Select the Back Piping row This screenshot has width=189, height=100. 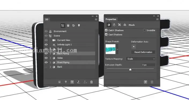(72, 54)
